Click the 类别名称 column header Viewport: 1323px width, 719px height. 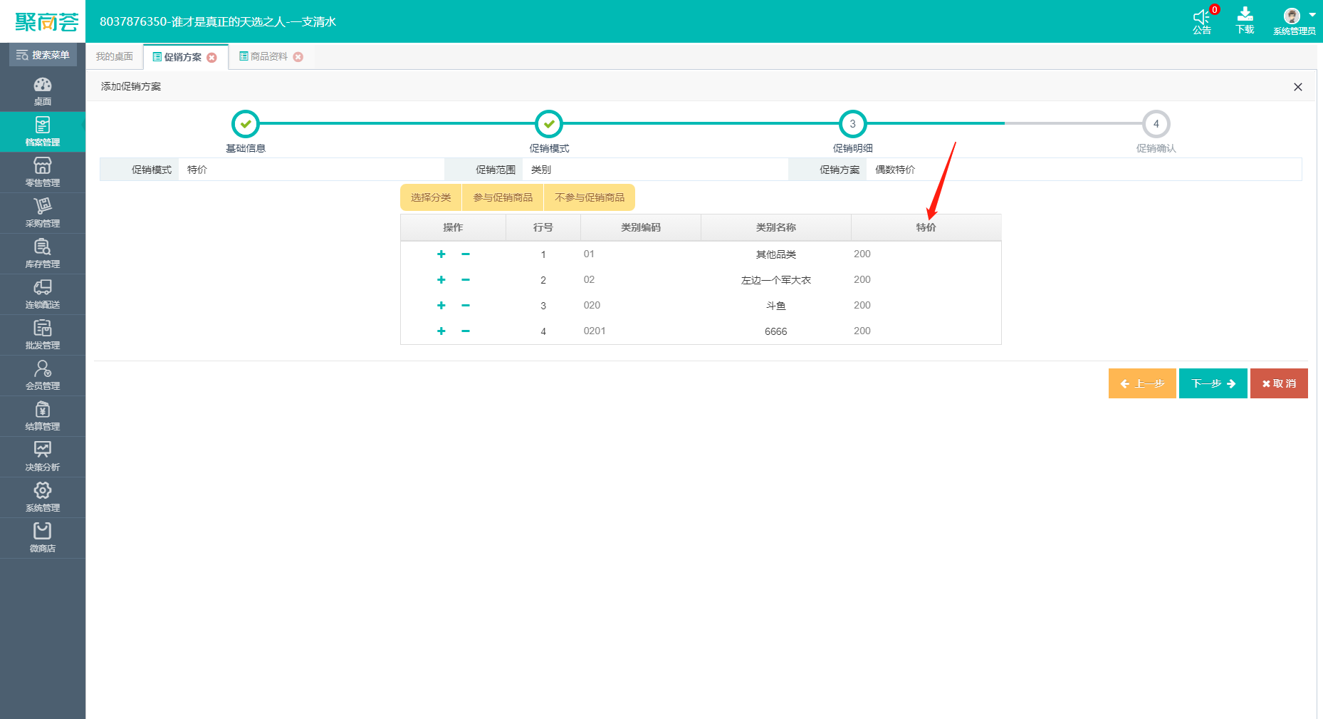pyautogui.click(x=776, y=227)
